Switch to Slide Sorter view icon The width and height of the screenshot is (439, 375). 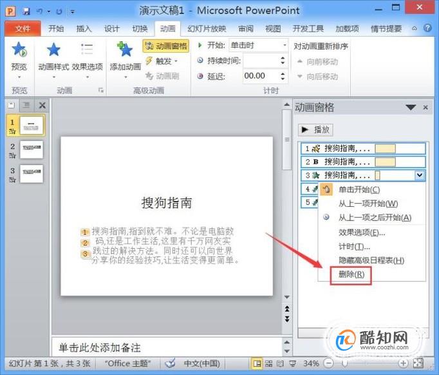268,363
